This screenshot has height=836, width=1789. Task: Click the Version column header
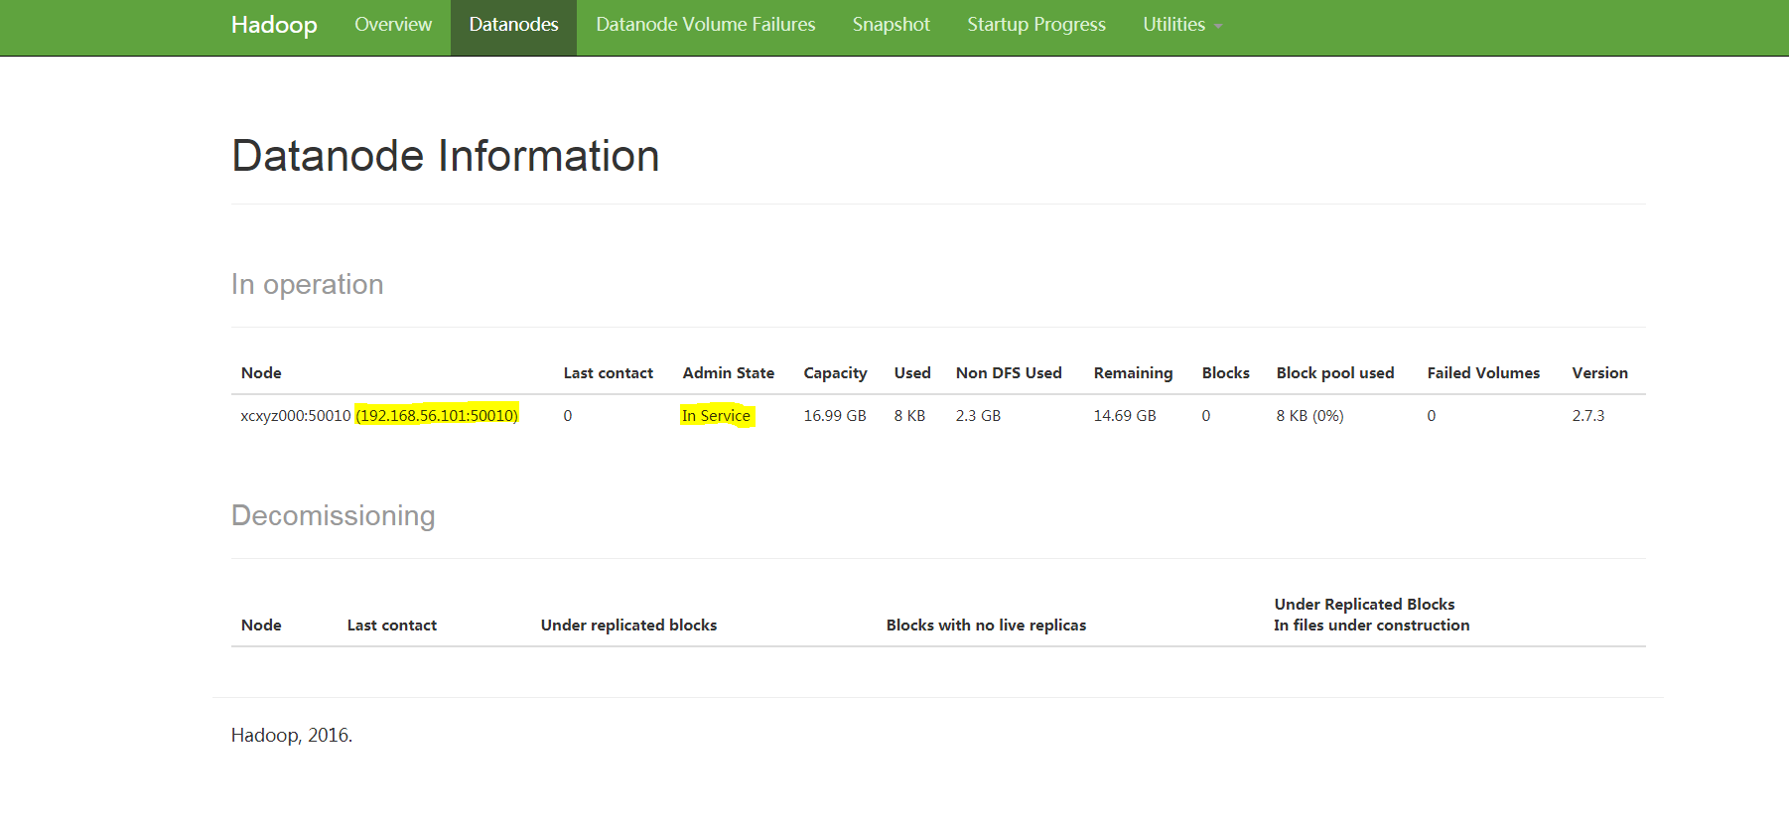click(x=1599, y=373)
